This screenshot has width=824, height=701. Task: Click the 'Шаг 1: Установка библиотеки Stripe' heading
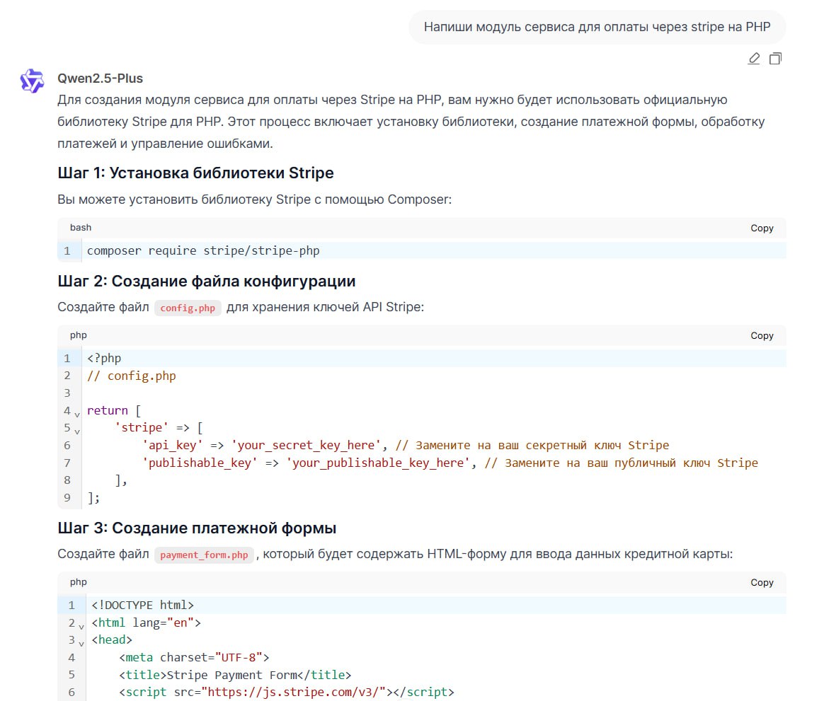pyautogui.click(x=195, y=173)
